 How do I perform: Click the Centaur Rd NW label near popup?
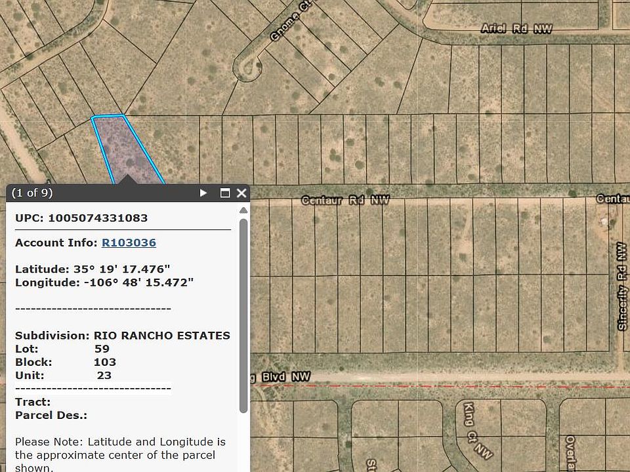(345, 200)
